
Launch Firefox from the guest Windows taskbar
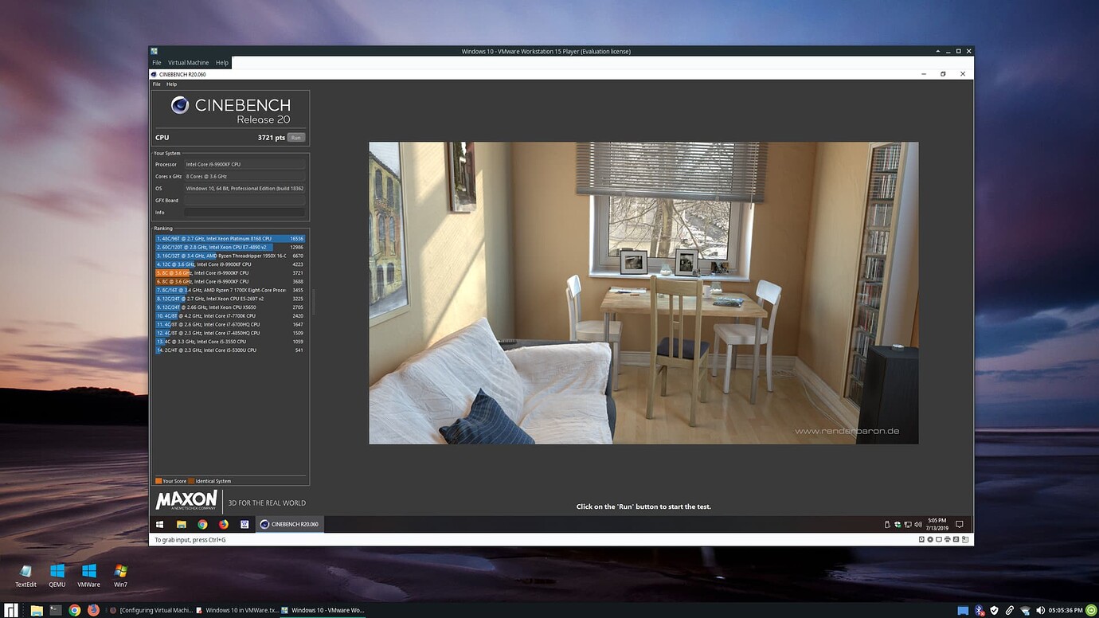click(x=224, y=525)
